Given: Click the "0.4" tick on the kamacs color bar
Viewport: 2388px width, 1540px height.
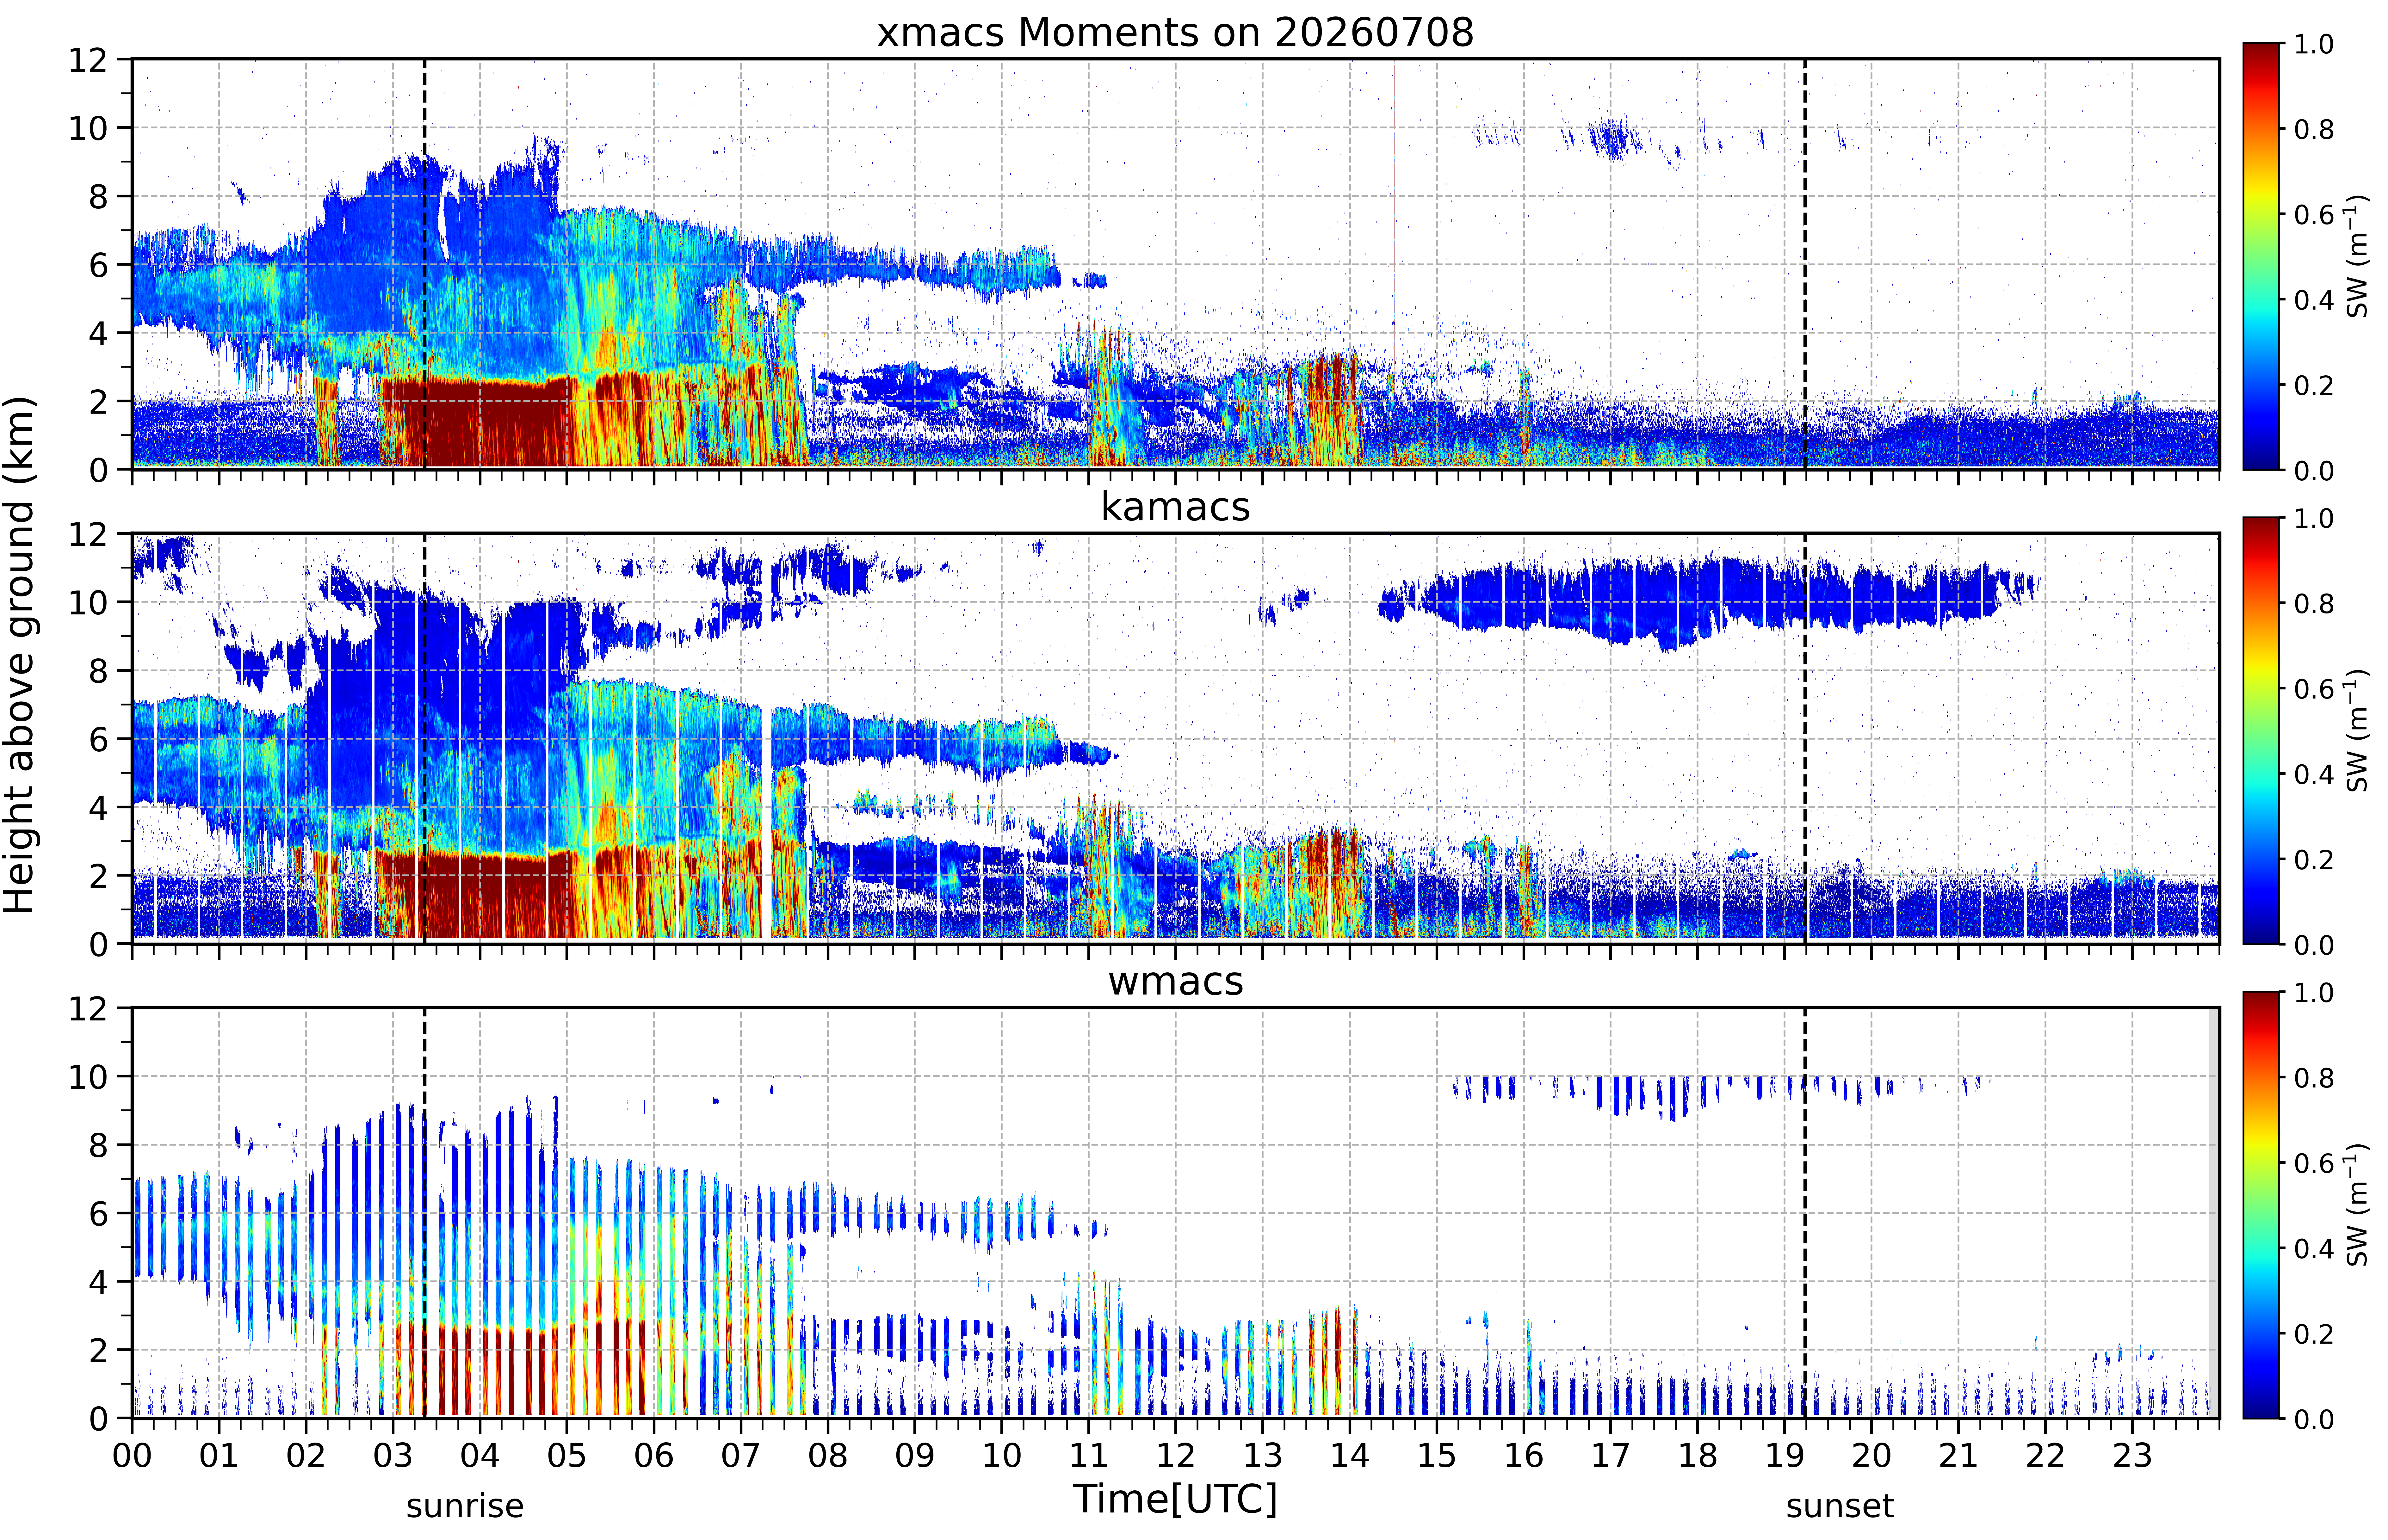Looking at the screenshot, I should pos(2314,774).
